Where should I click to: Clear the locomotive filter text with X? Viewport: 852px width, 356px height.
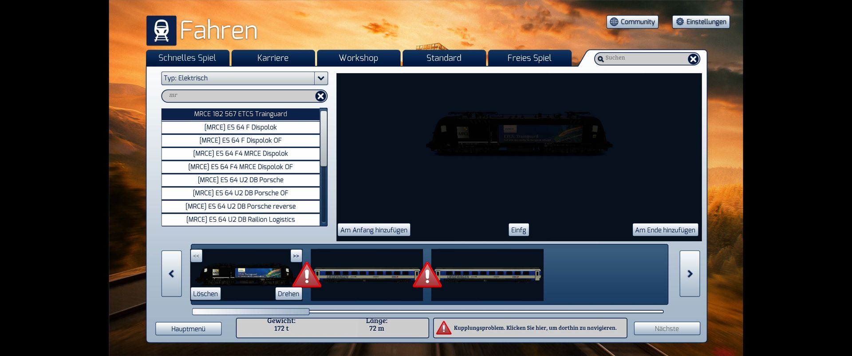(320, 96)
